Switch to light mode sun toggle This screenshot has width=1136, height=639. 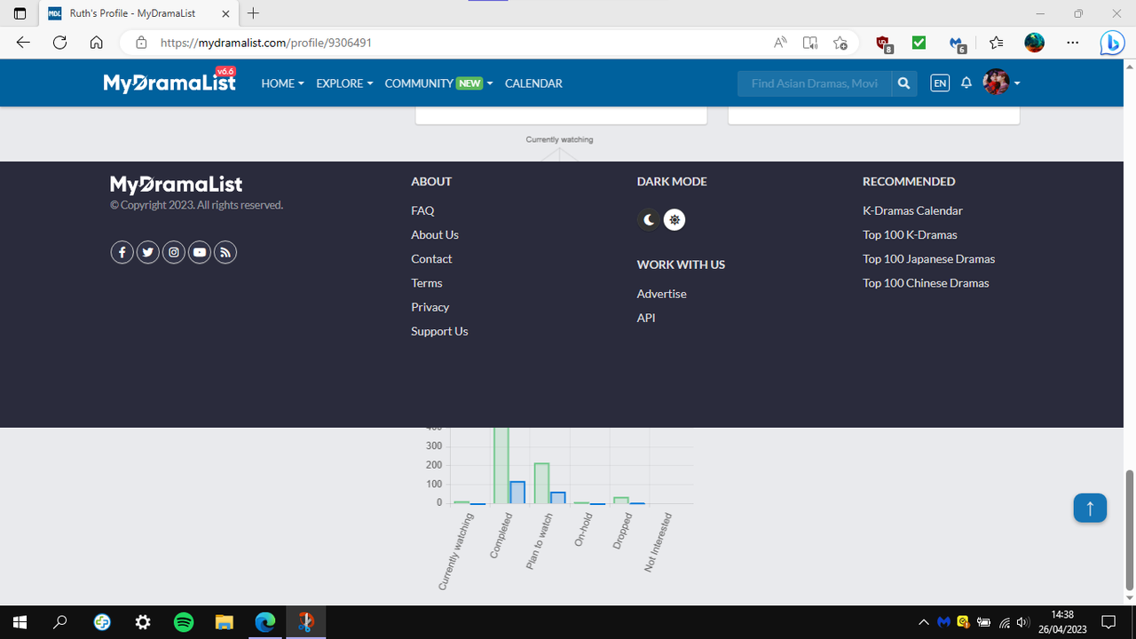pos(674,220)
